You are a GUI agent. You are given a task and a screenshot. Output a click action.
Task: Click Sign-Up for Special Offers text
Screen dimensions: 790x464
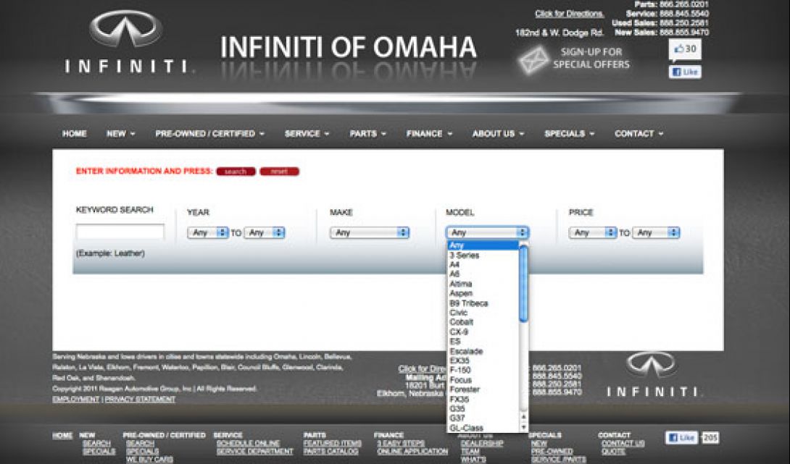(x=591, y=58)
